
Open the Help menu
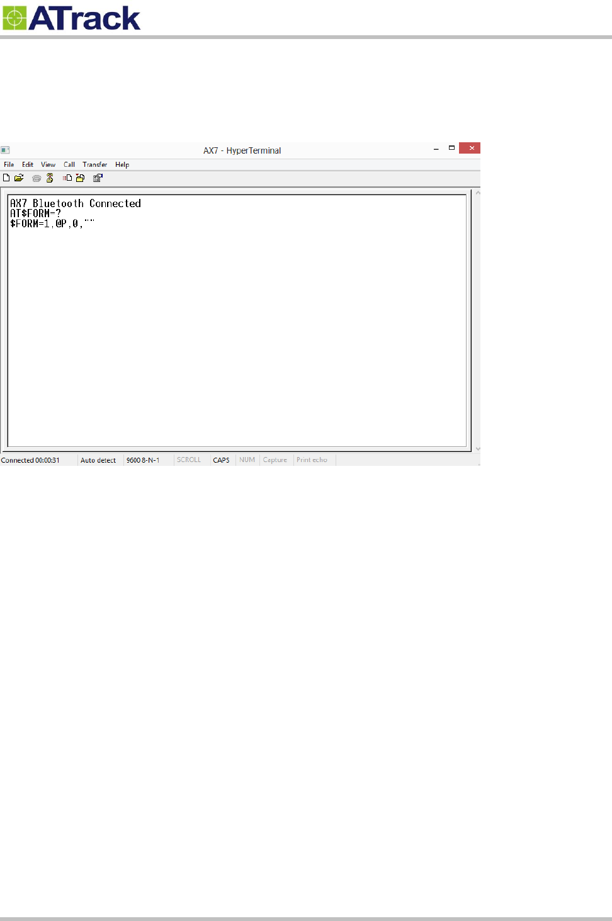click(122, 165)
